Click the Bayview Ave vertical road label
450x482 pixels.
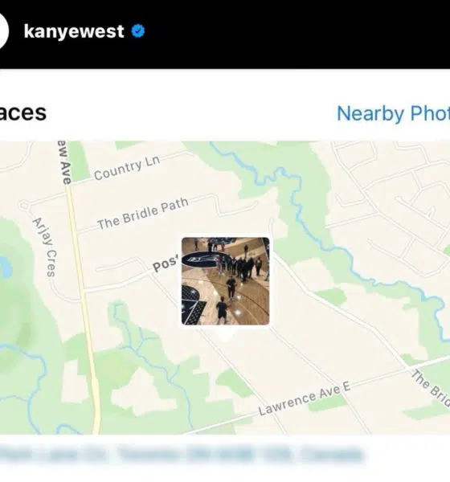point(65,162)
